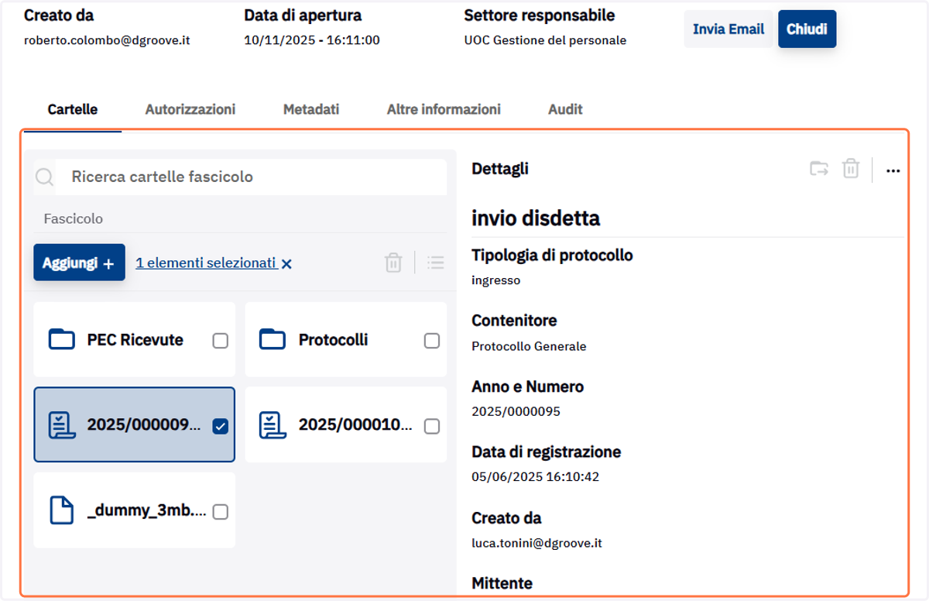This screenshot has height=601, width=929.
Task: Click the move-to-folder icon in Dettagli
Action: point(819,168)
